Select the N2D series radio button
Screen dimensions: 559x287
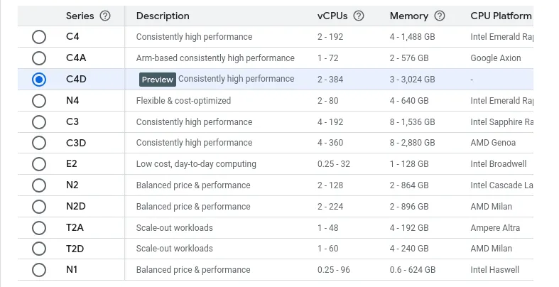(39, 207)
